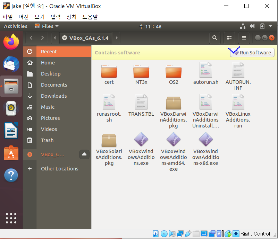Image resolution: width=278 pixels, height=239 pixels.
Task: Click VirtualBox optical disk status icon
Action: (x=164, y=234)
